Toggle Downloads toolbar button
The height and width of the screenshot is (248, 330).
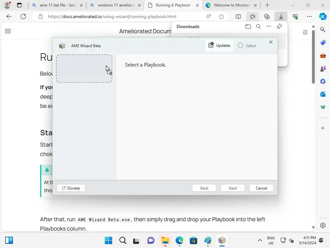[281, 16]
